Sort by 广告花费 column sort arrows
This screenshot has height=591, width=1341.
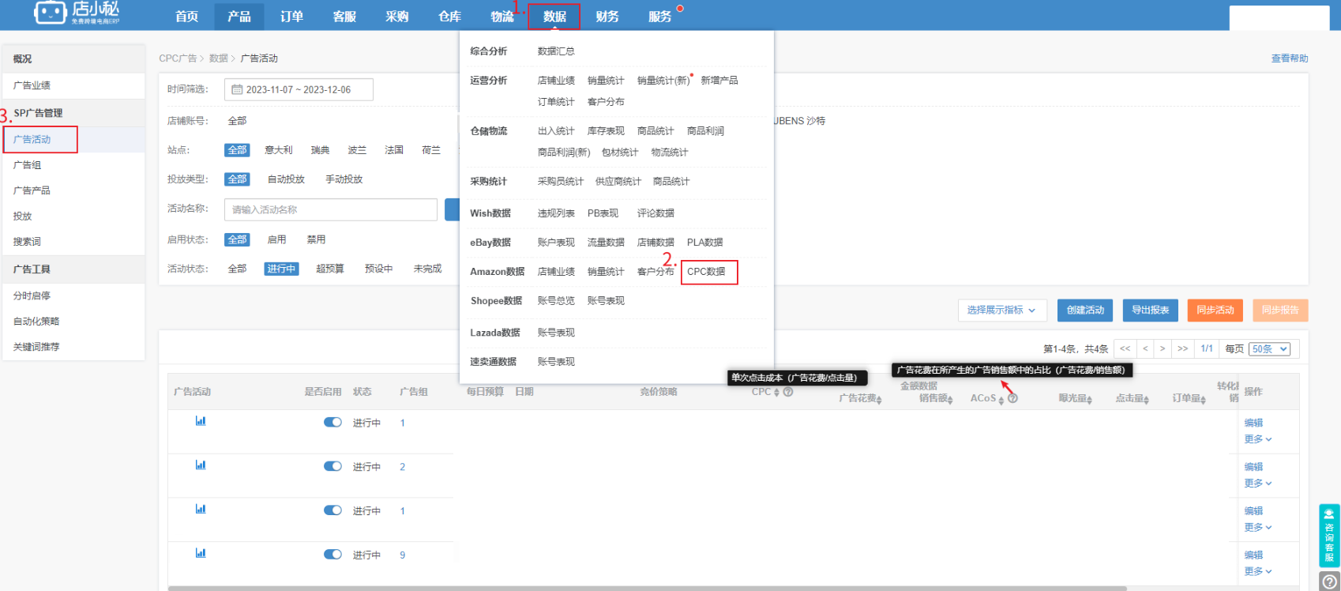[x=879, y=400]
